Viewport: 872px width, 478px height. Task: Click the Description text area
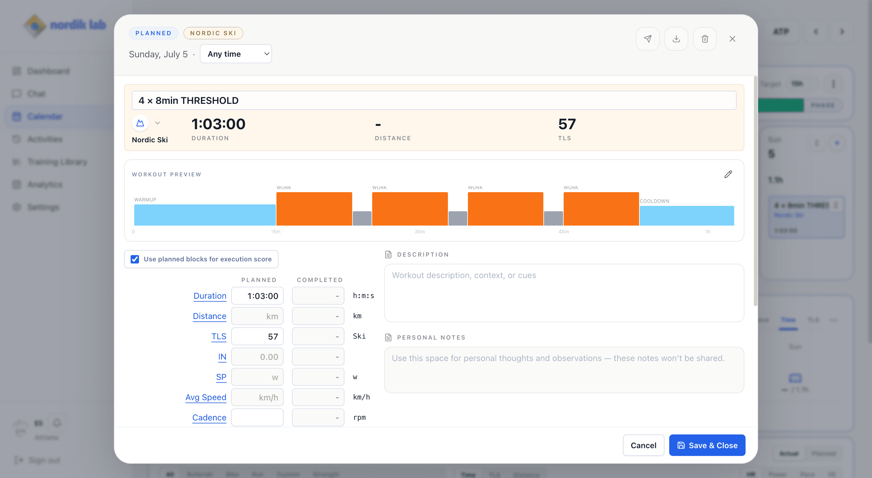point(564,293)
